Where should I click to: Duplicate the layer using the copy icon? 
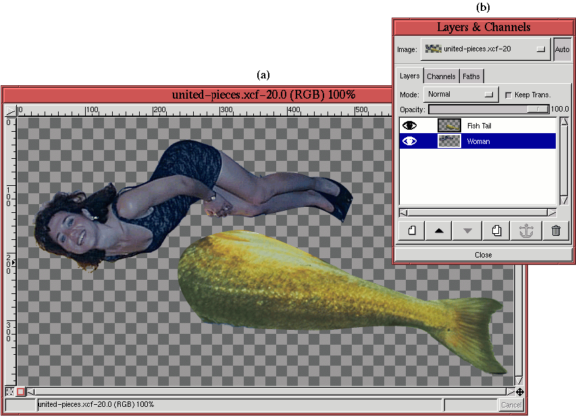coord(498,230)
